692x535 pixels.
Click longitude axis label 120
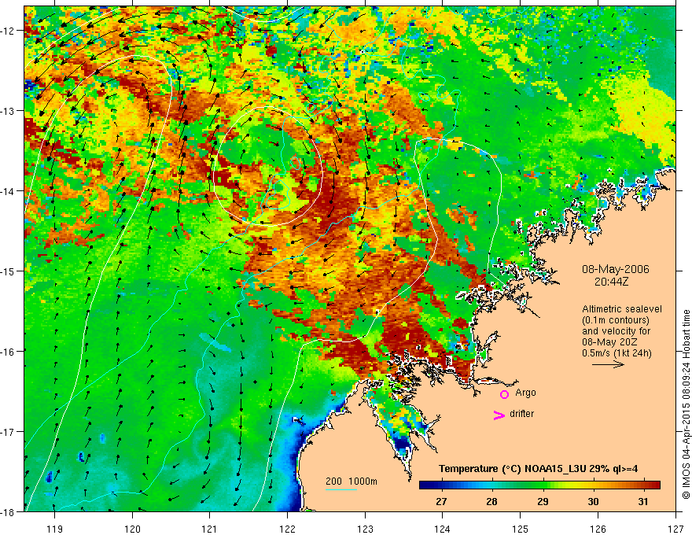coord(132,529)
